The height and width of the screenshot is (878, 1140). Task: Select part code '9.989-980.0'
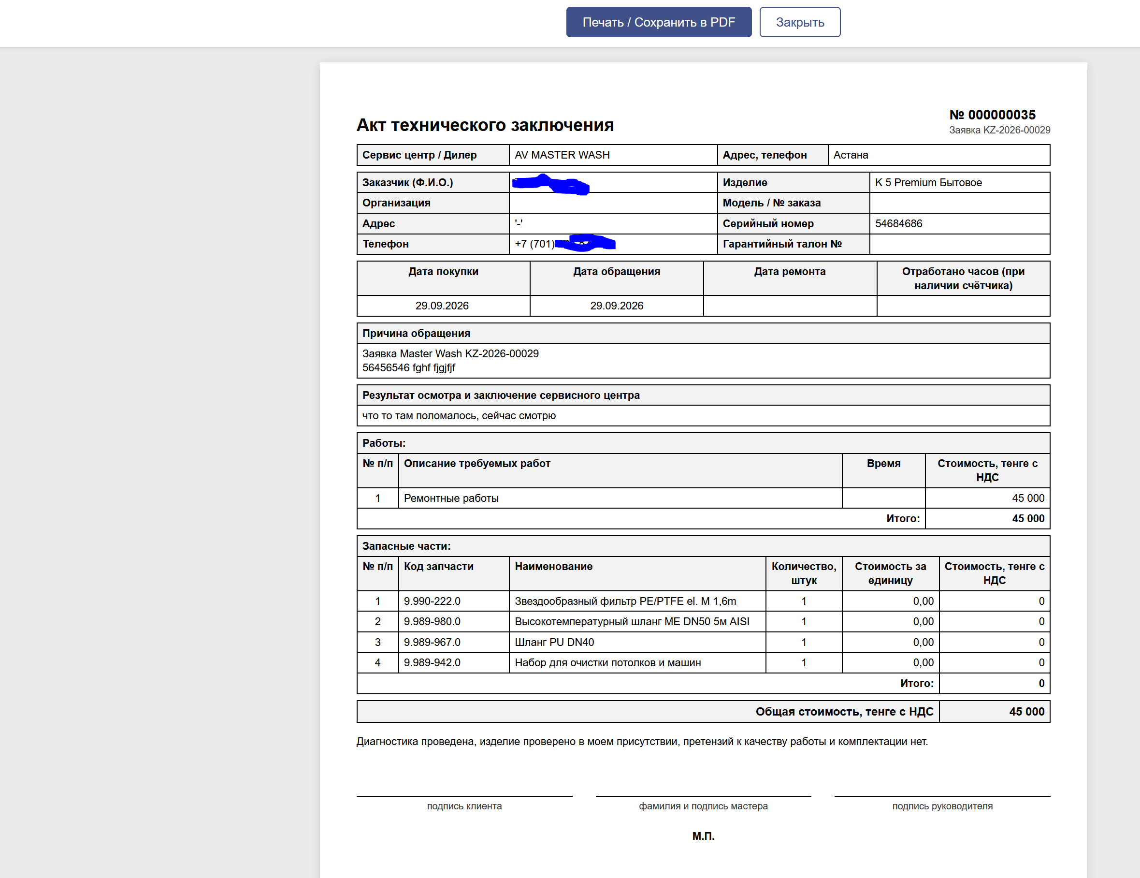(432, 622)
